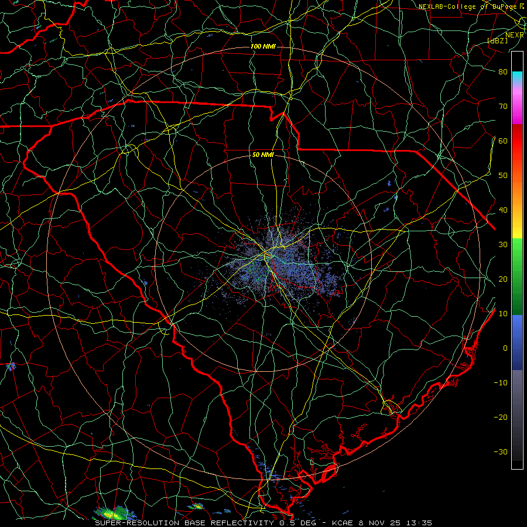Click the -10 value on the dBZ scale
The image size is (527, 527).
click(501, 383)
